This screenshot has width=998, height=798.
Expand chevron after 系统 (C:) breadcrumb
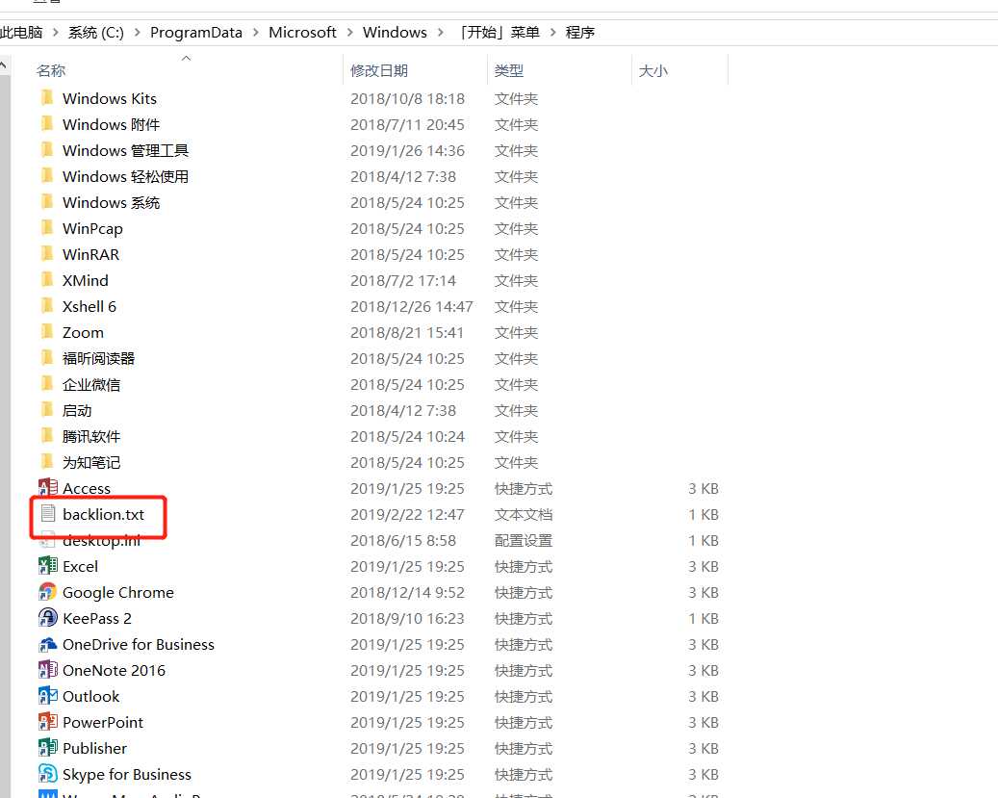tap(137, 32)
